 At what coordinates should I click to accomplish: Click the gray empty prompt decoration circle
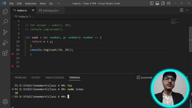coord(13,97)
